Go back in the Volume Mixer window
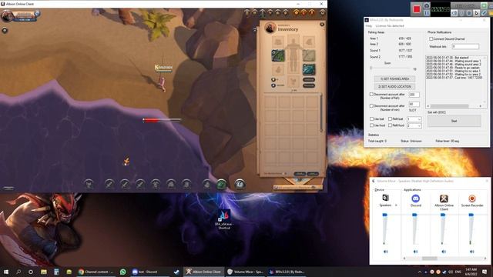 click(x=373, y=181)
